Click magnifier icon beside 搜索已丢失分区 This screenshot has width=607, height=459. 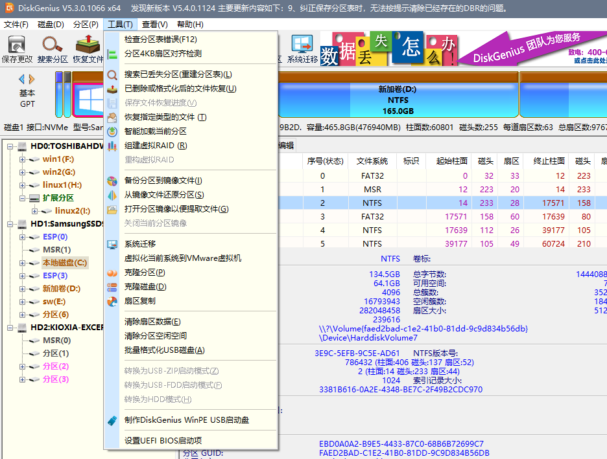(x=112, y=74)
